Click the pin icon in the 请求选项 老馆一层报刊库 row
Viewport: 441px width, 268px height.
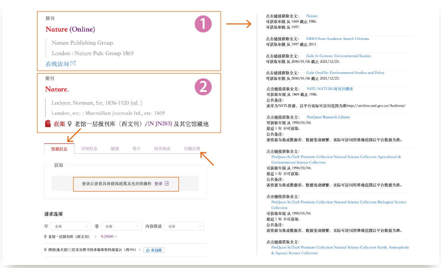point(45,237)
